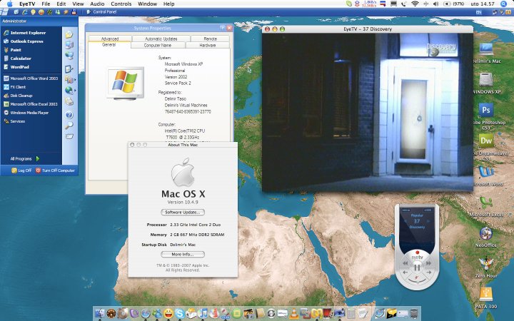Open the yellow smiley messenger in the Dock
Viewport: 514px width, 321px height.
pos(168,313)
